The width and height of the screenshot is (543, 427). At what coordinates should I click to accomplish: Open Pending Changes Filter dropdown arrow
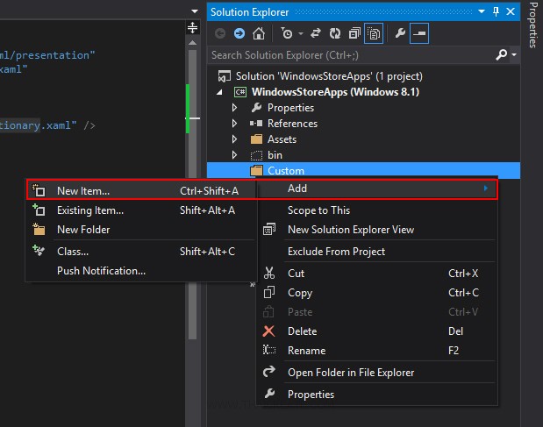pyautogui.click(x=301, y=34)
